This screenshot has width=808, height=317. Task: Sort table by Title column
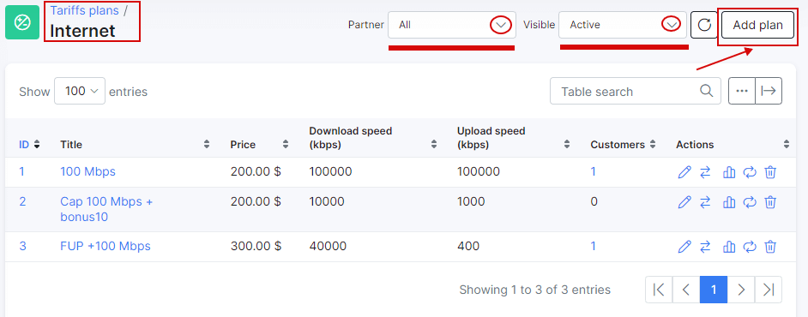(207, 145)
